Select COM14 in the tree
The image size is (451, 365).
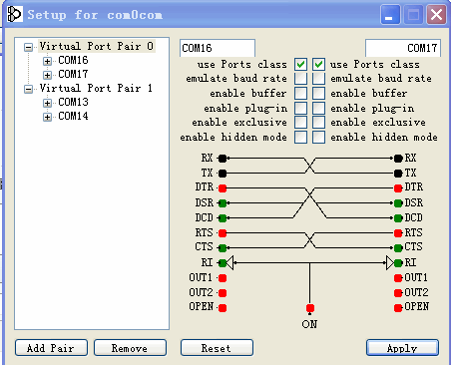[73, 116]
